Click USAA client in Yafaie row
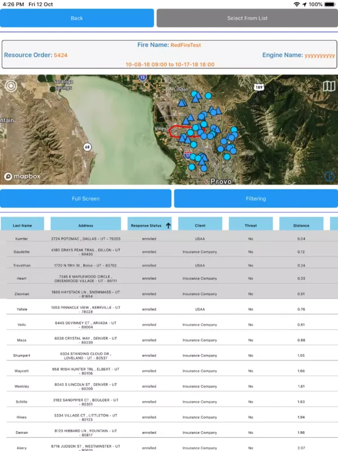The width and height of the screenshot is (338, 451). [200, 309]
